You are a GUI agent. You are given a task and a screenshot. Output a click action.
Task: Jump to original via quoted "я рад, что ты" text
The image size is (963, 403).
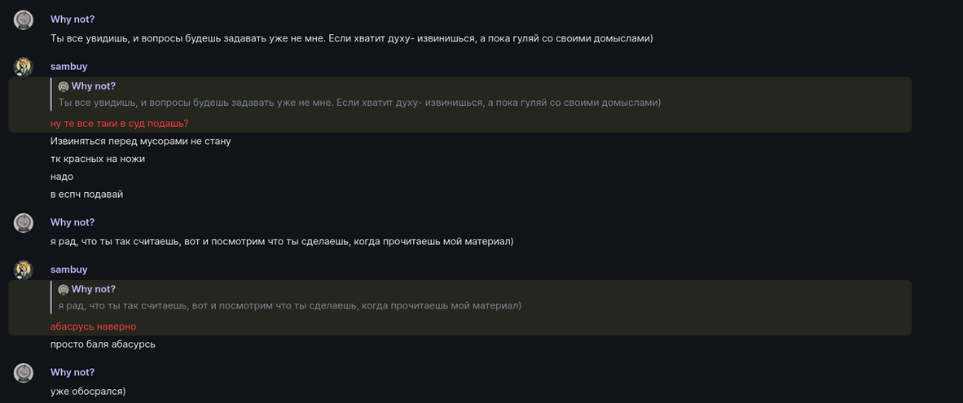tap(289, 305)
